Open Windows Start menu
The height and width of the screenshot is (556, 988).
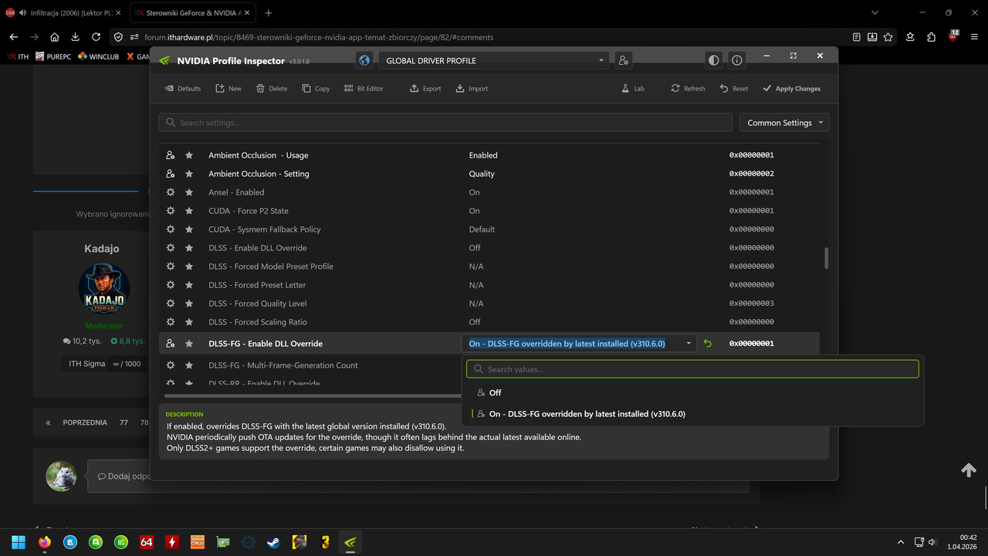(x=19, y=542)
